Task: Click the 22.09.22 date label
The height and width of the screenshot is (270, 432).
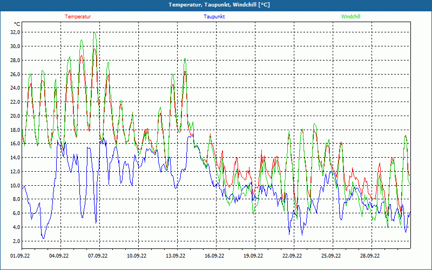Action: pyautogui.click(x=292, y=256)
